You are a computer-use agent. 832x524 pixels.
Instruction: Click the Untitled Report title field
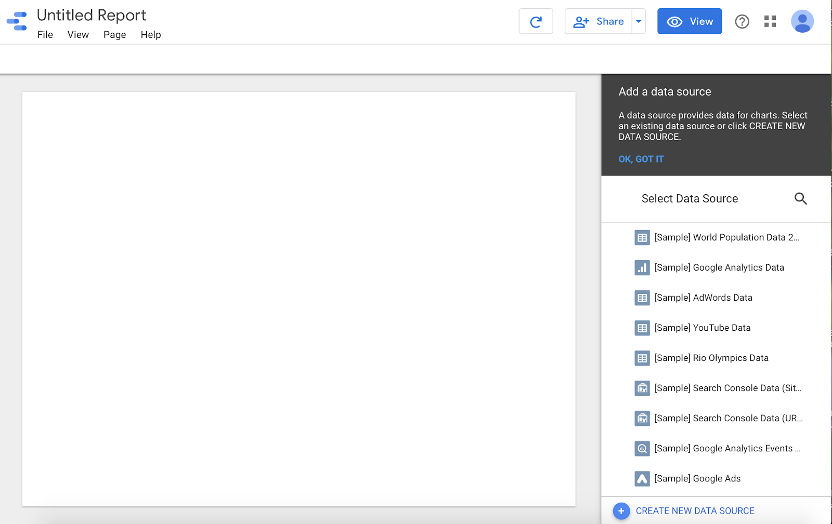click(x=92, y=16)
